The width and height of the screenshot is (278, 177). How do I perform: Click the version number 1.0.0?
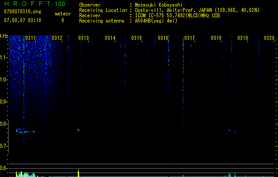click(x=60, y=4)
